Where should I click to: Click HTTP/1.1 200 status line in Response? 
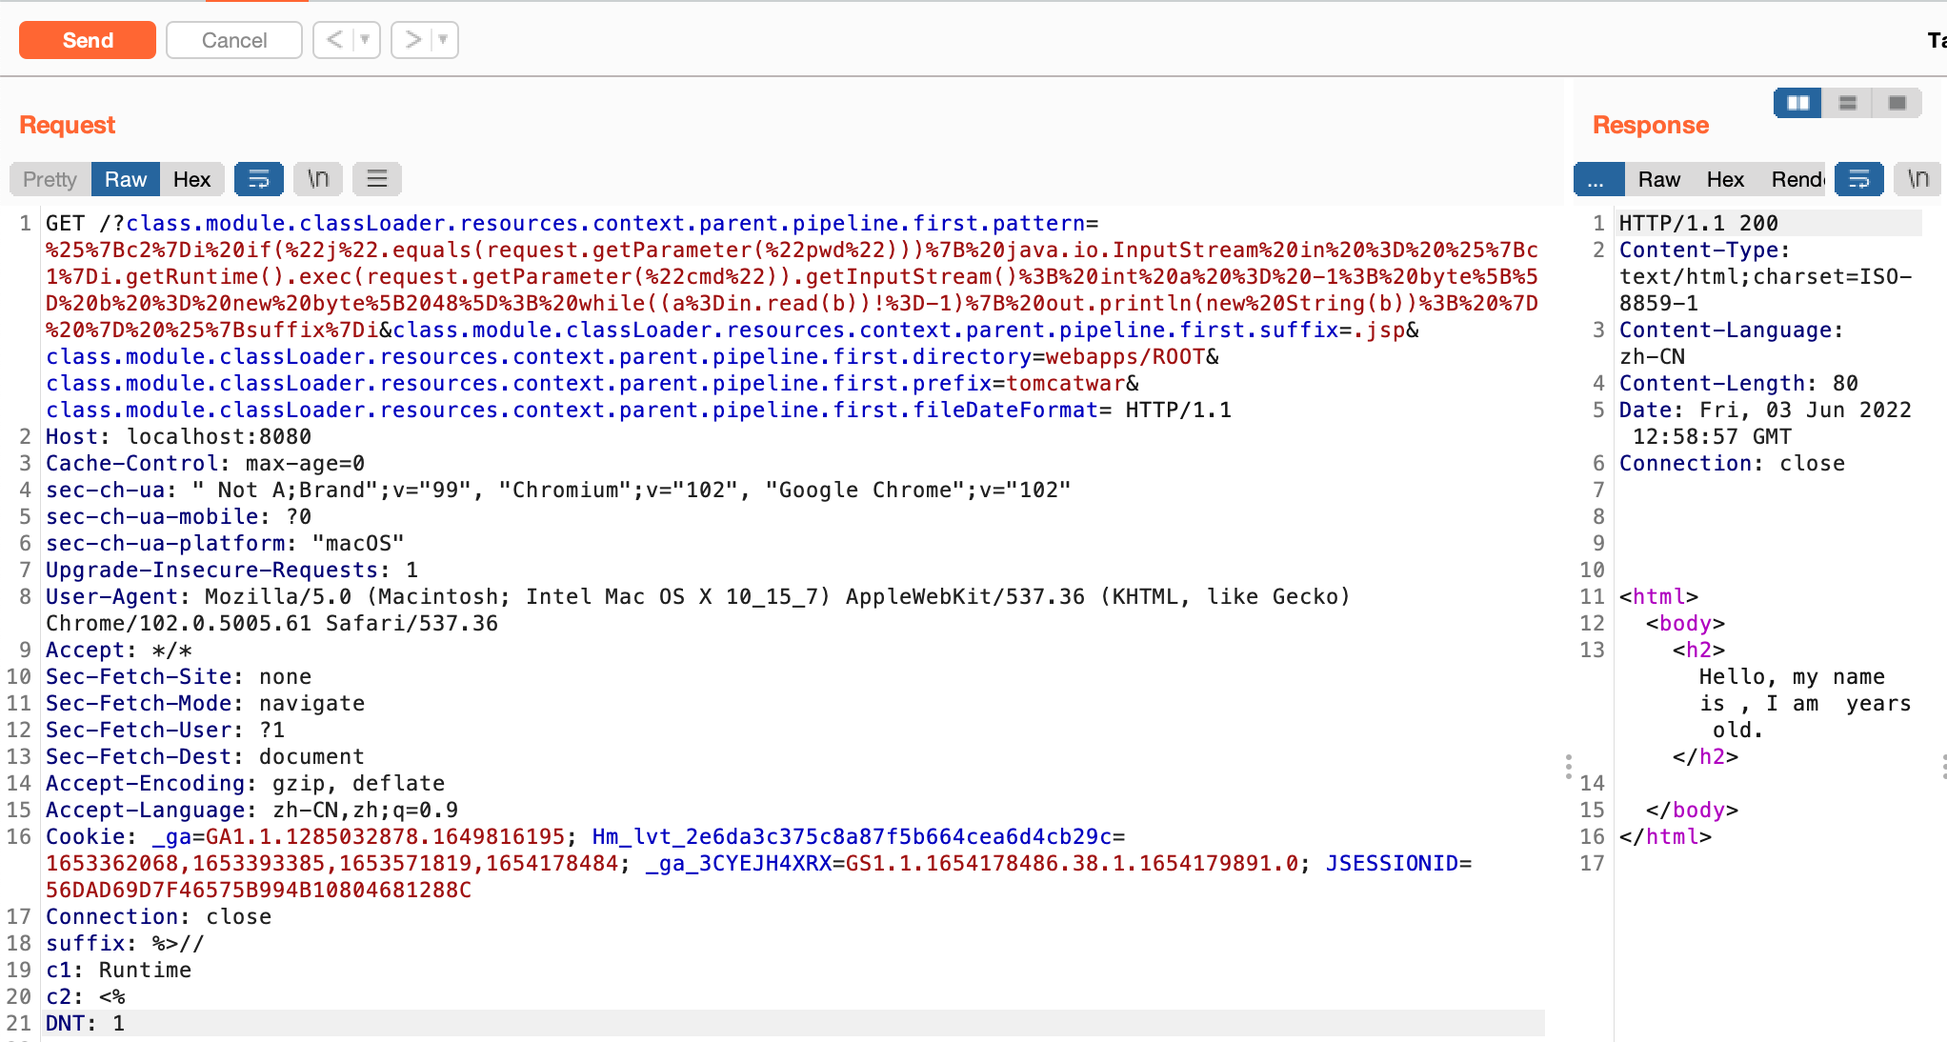pyautogui.click(x=1698, y=223)
